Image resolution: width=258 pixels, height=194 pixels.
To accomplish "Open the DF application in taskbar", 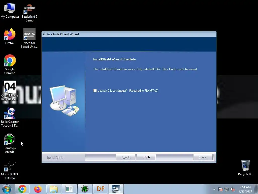I will [x=101, y=189].
